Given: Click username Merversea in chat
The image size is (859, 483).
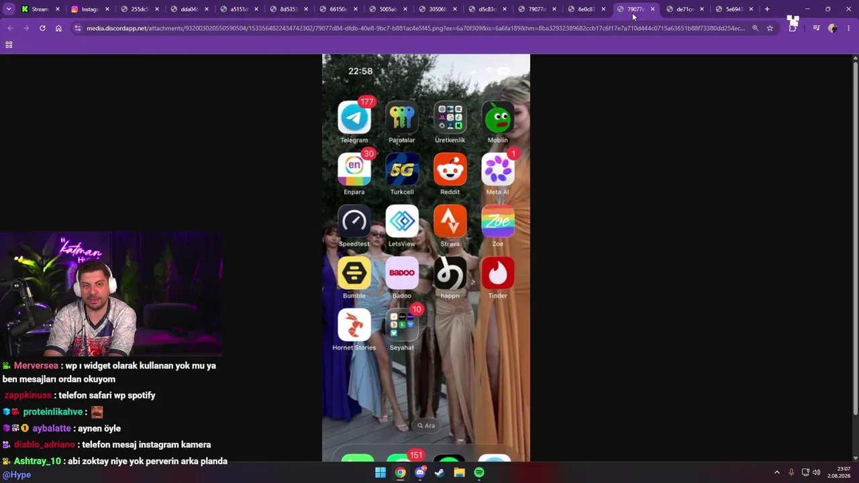Looking at the screenshot, I should point(36,366).
